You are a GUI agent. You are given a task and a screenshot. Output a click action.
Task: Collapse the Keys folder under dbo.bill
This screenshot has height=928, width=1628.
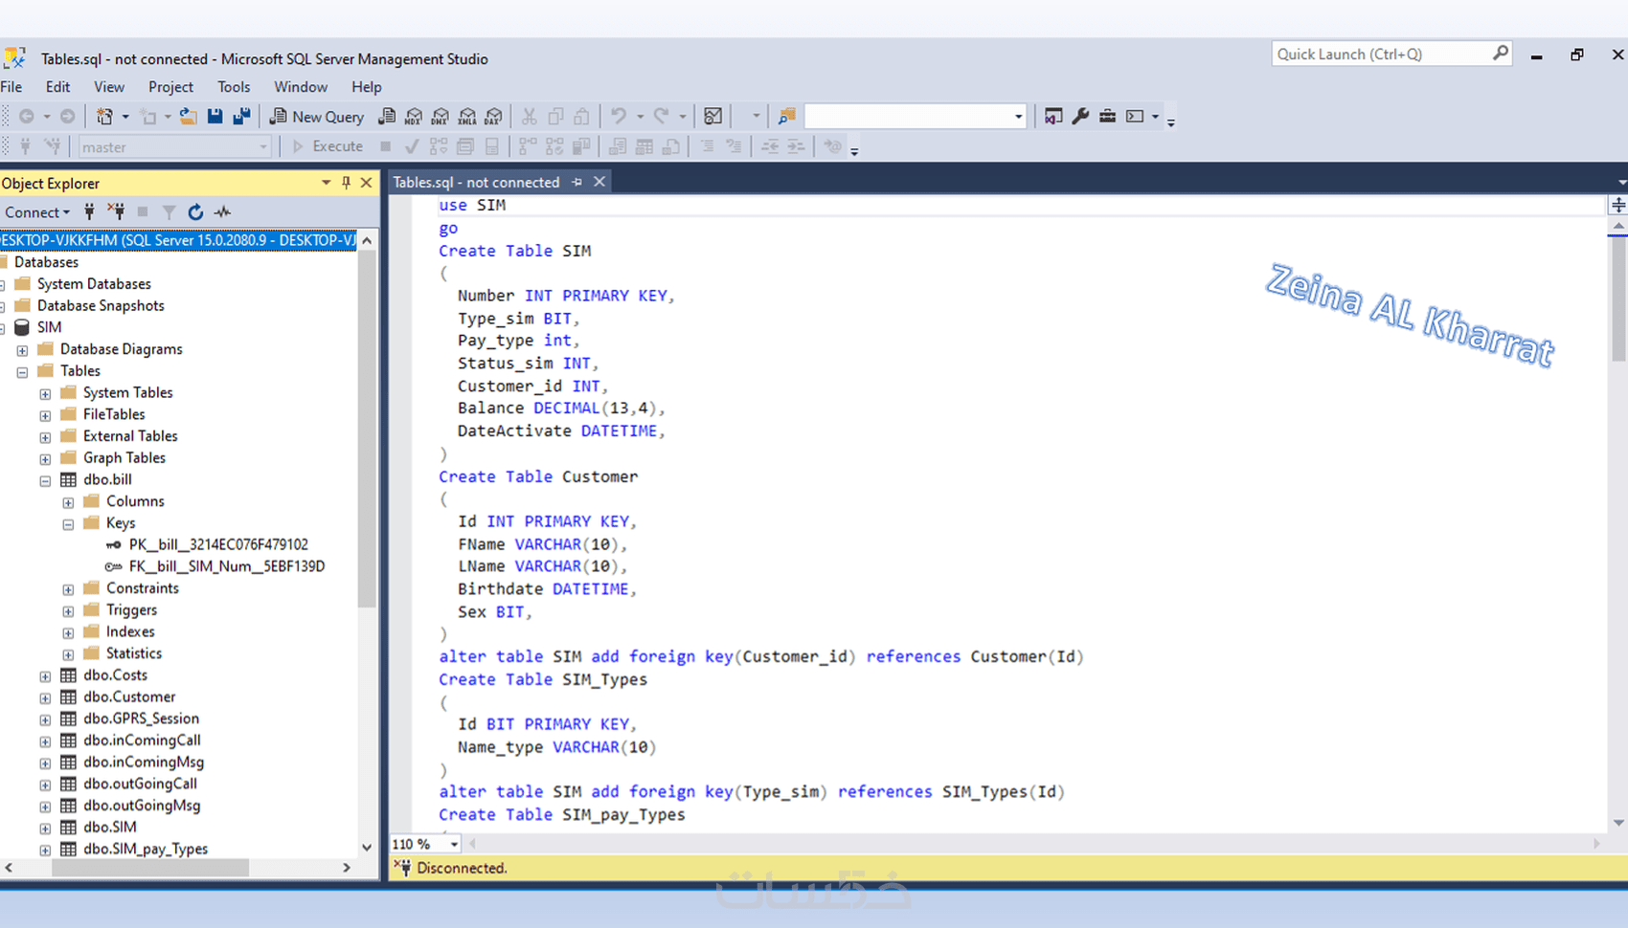[67, 523]
